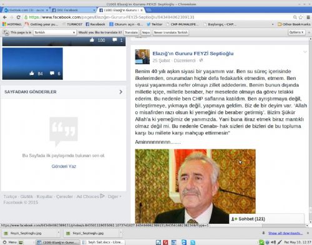Open the Turkish language dropdown
Viewport: 312px width, 245px height.
[x=55, y=32]
